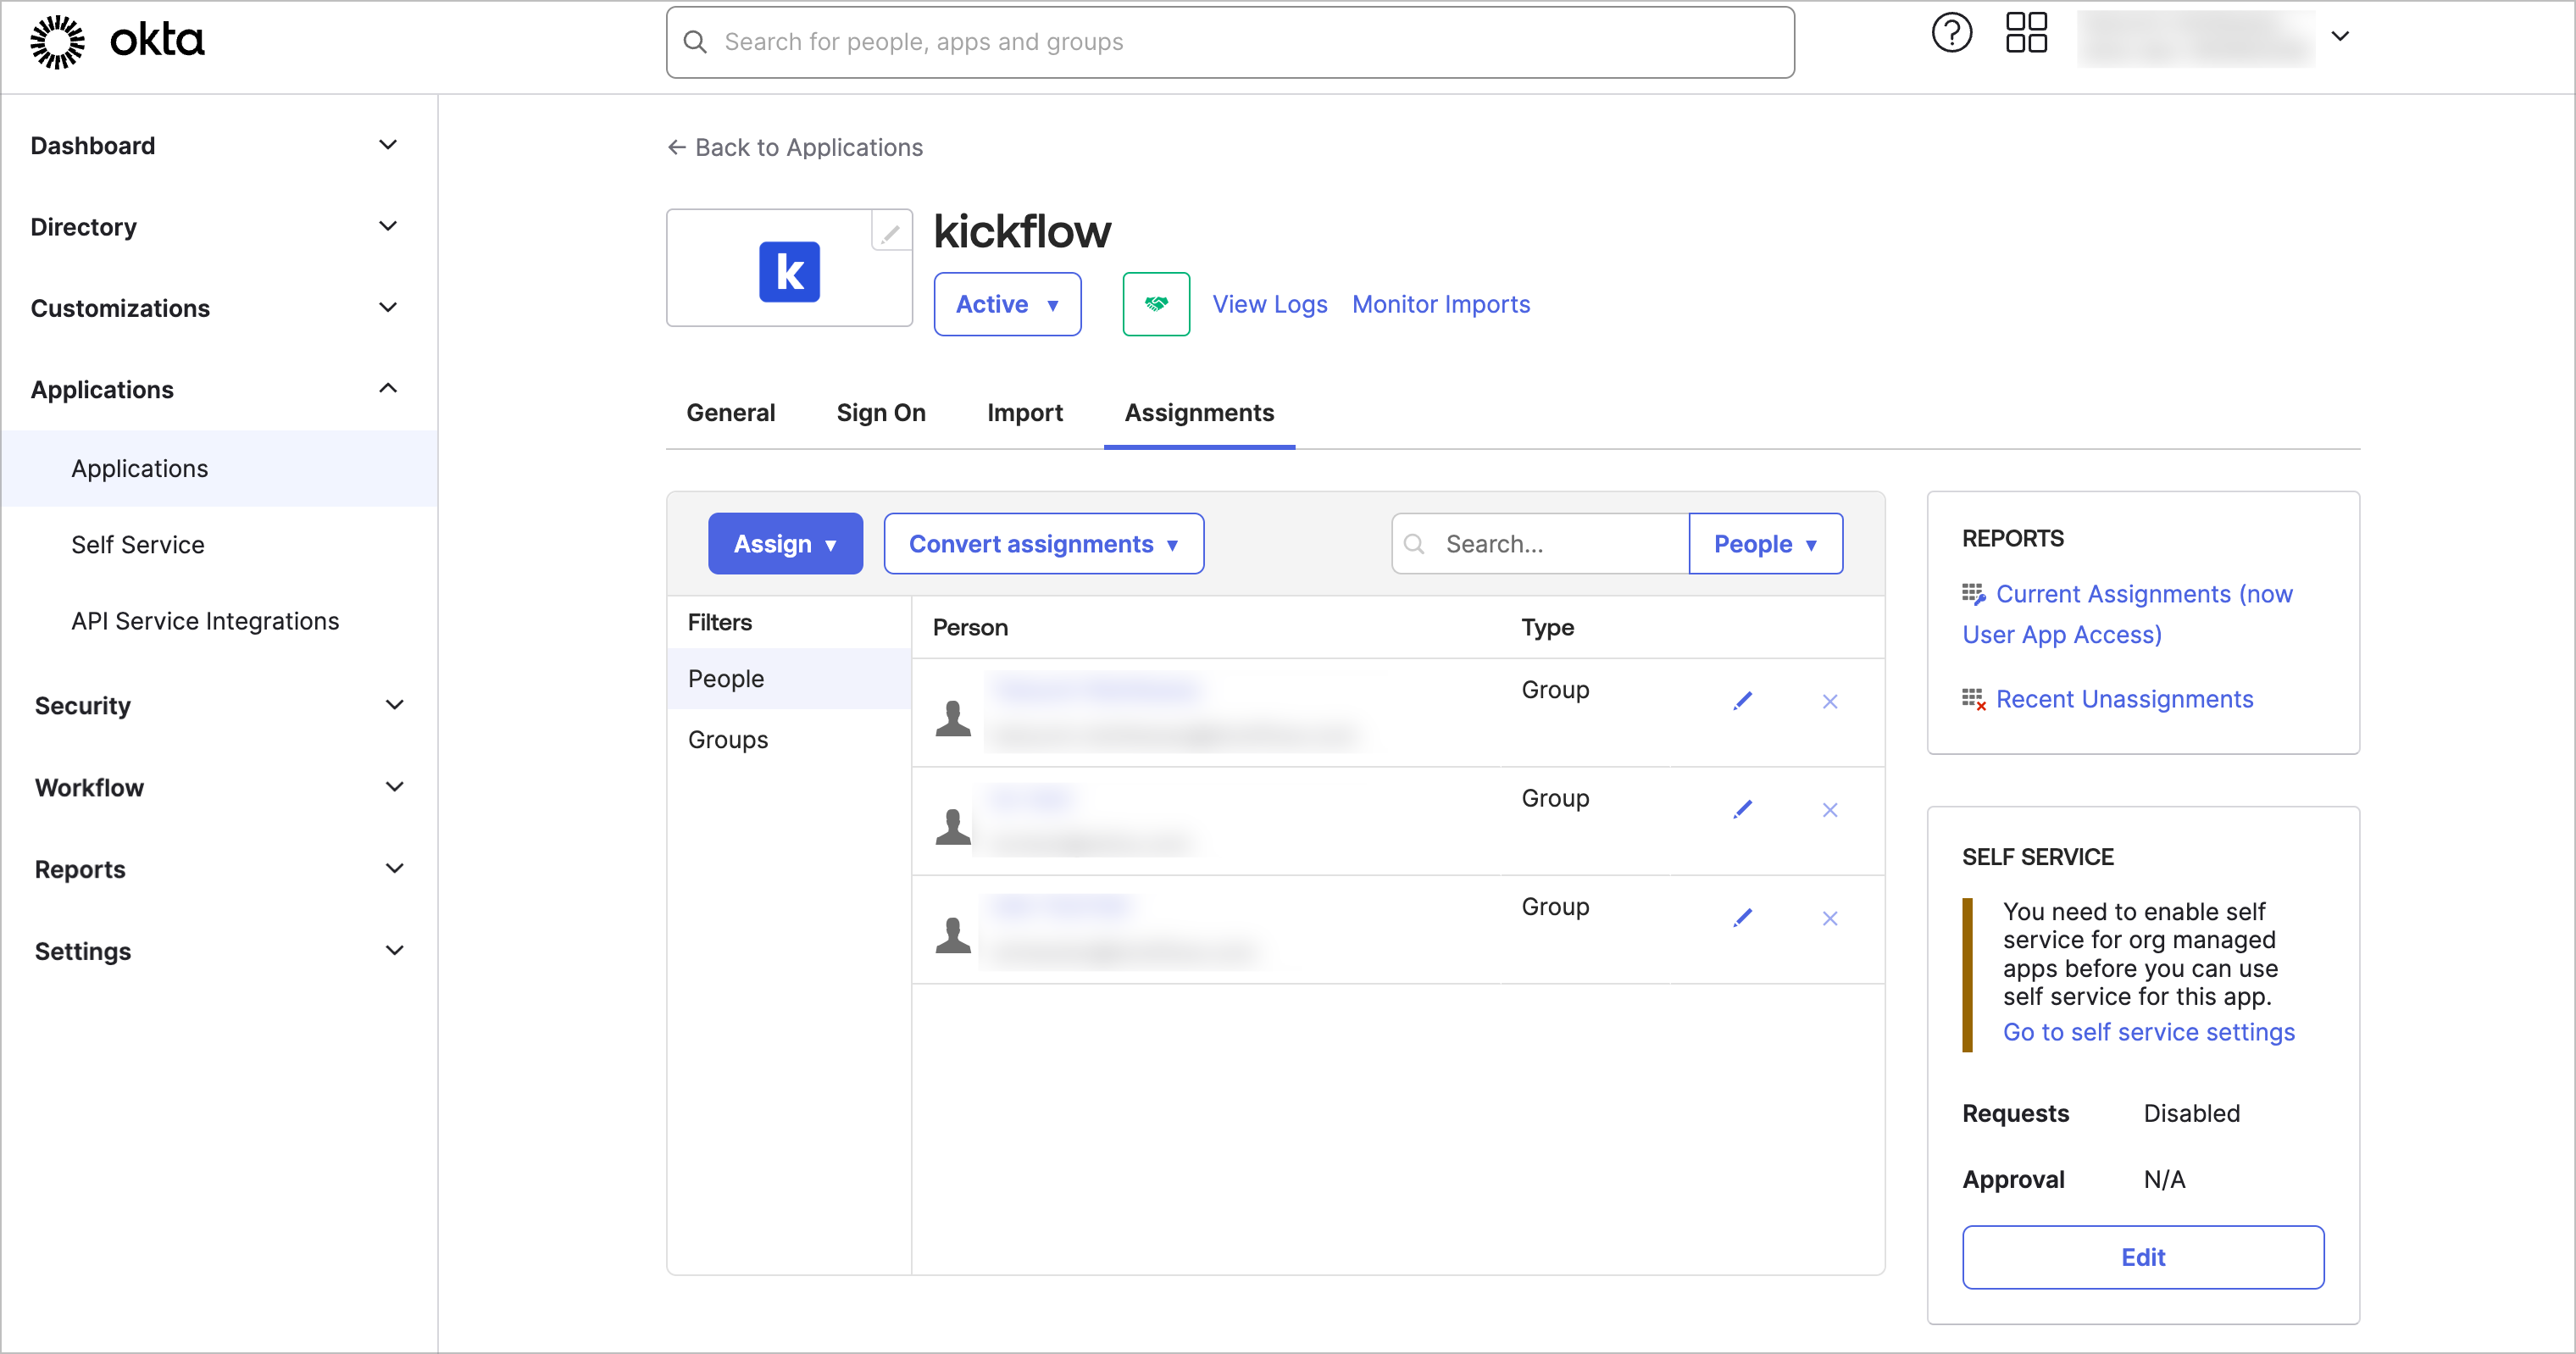
Task: Click the kickflow app logo
Action: pos(789,271)
